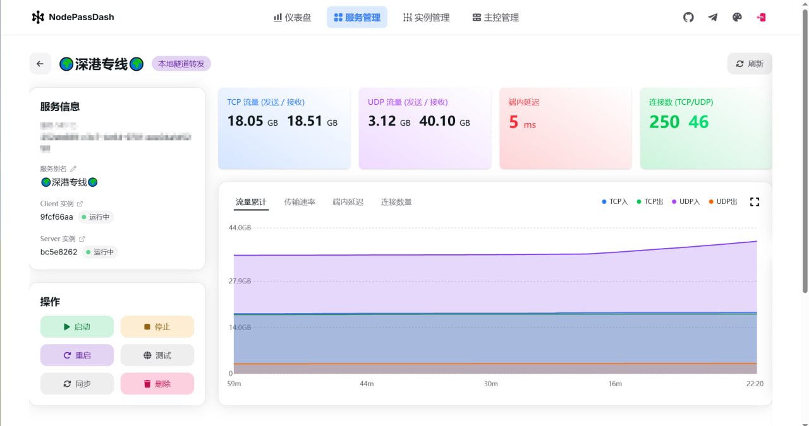The height and width of the screenshot is (426, 809).
Task: Click the 服务信息 heading
Action: click(60, 107)
